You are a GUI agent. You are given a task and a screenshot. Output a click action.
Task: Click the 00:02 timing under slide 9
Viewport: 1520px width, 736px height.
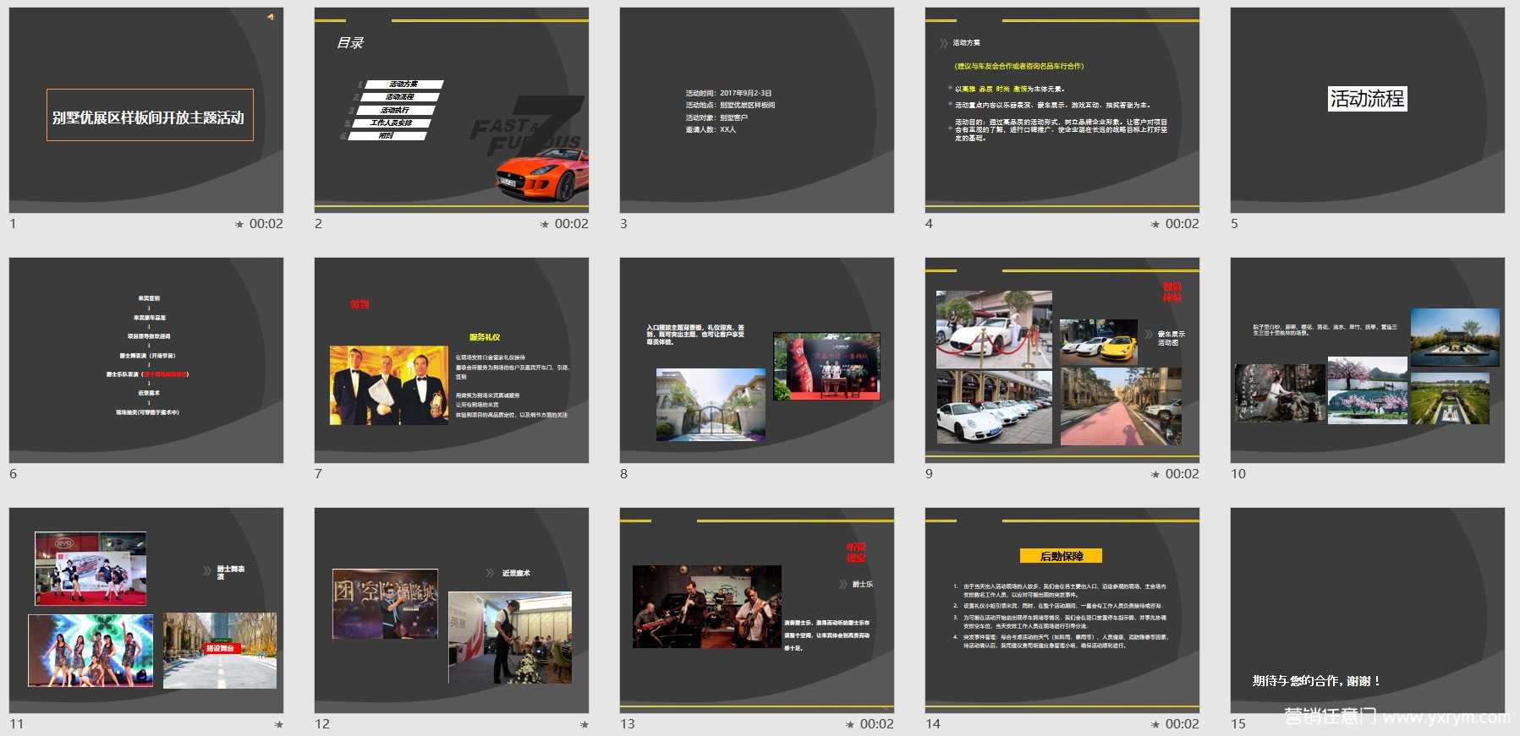tap(1183, 474)
